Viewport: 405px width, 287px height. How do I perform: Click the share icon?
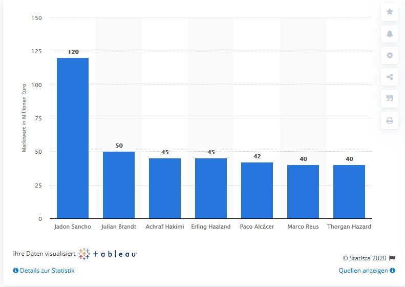390,77
